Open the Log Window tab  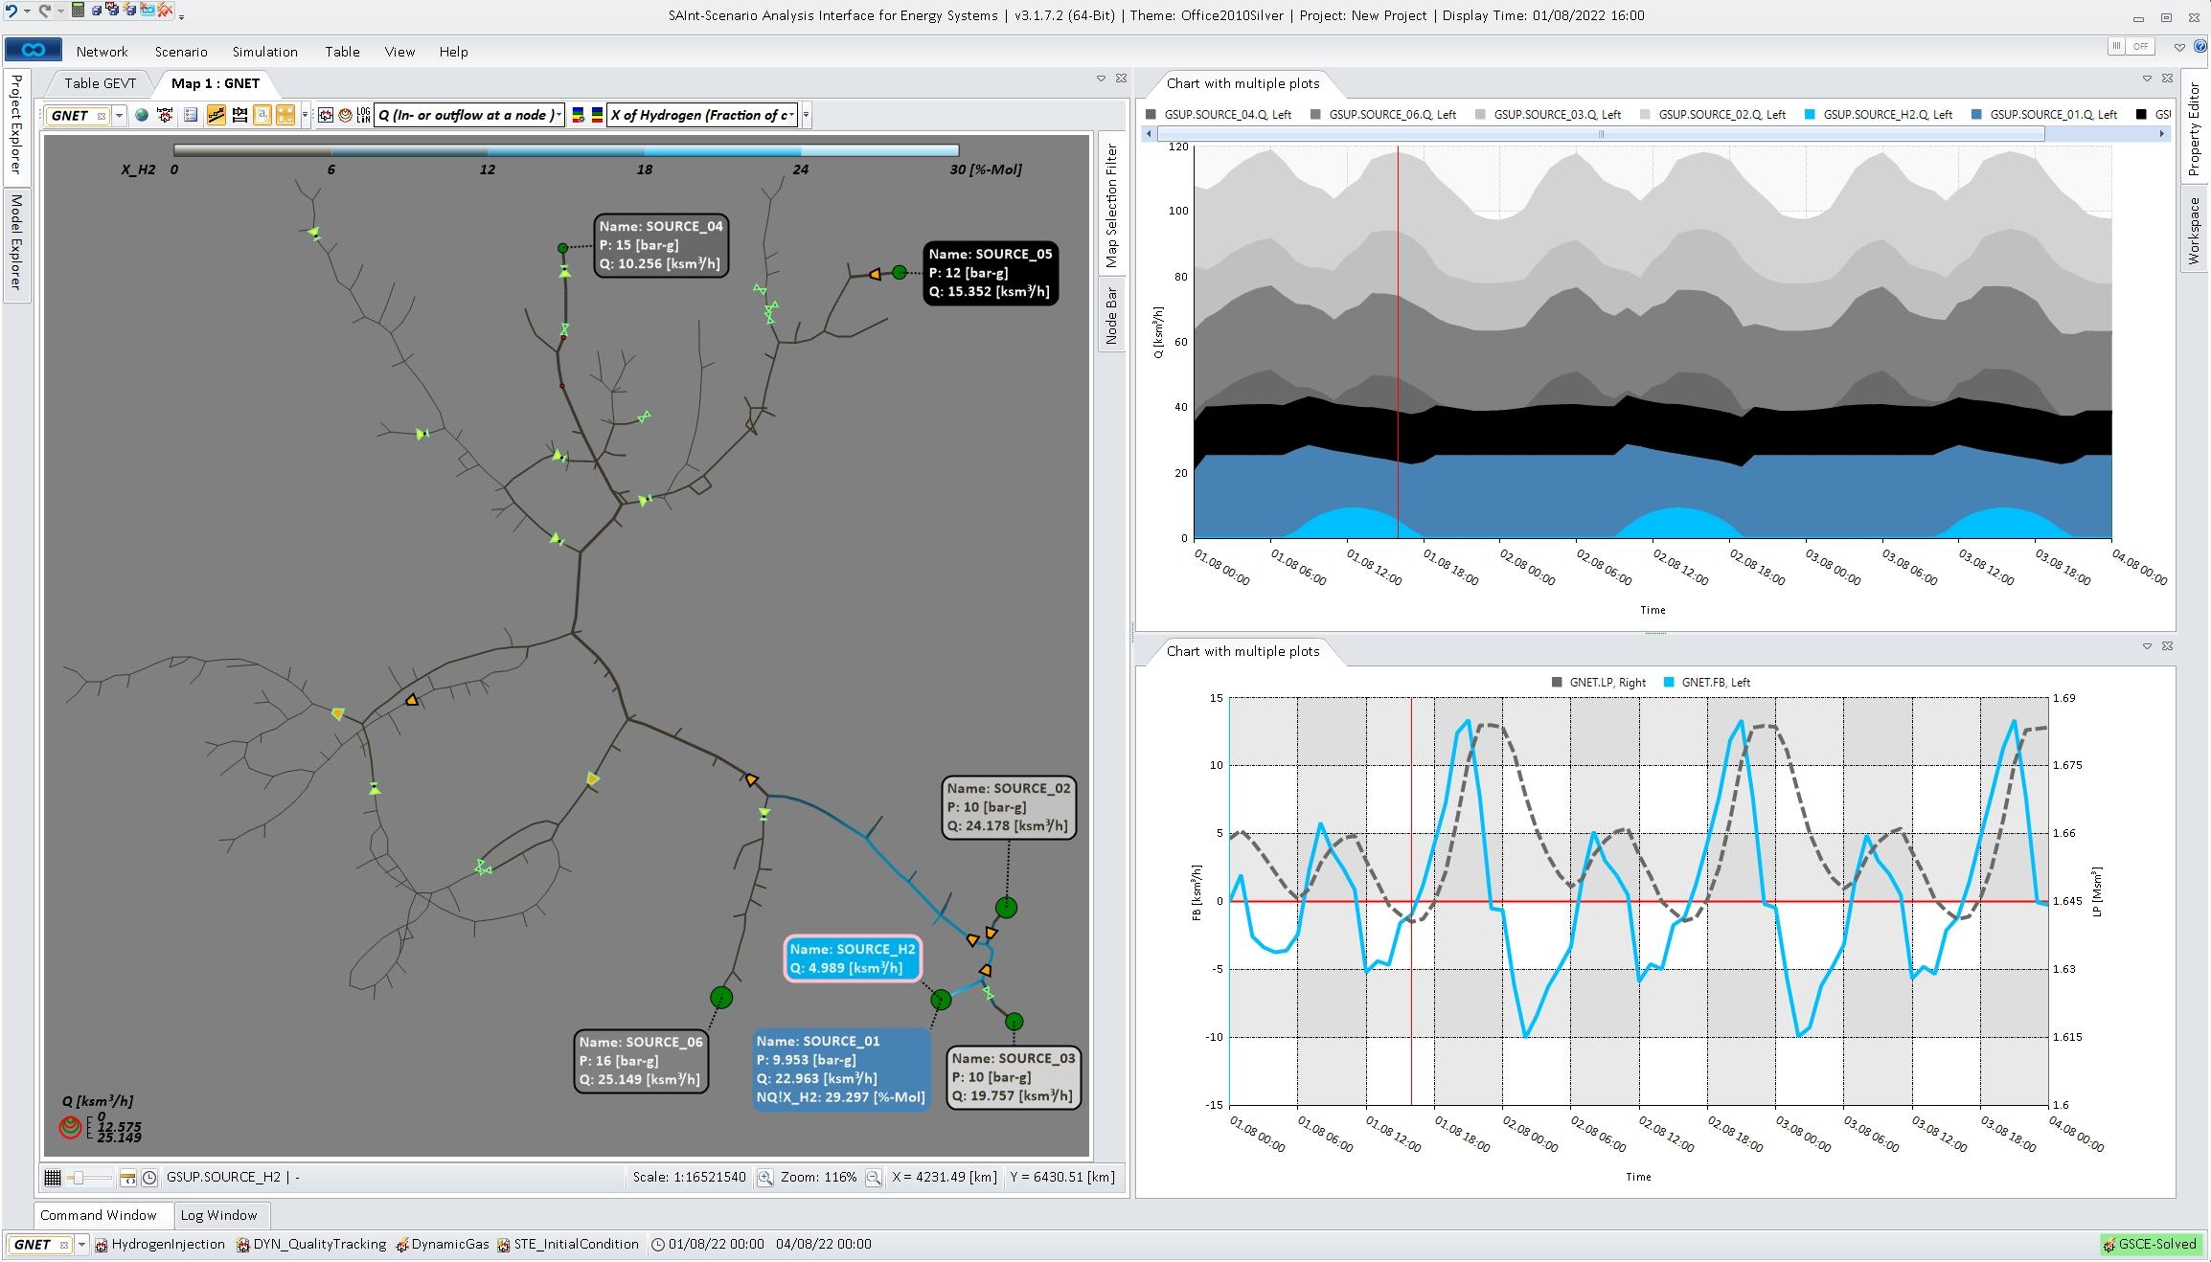(x=218, y=1215)
